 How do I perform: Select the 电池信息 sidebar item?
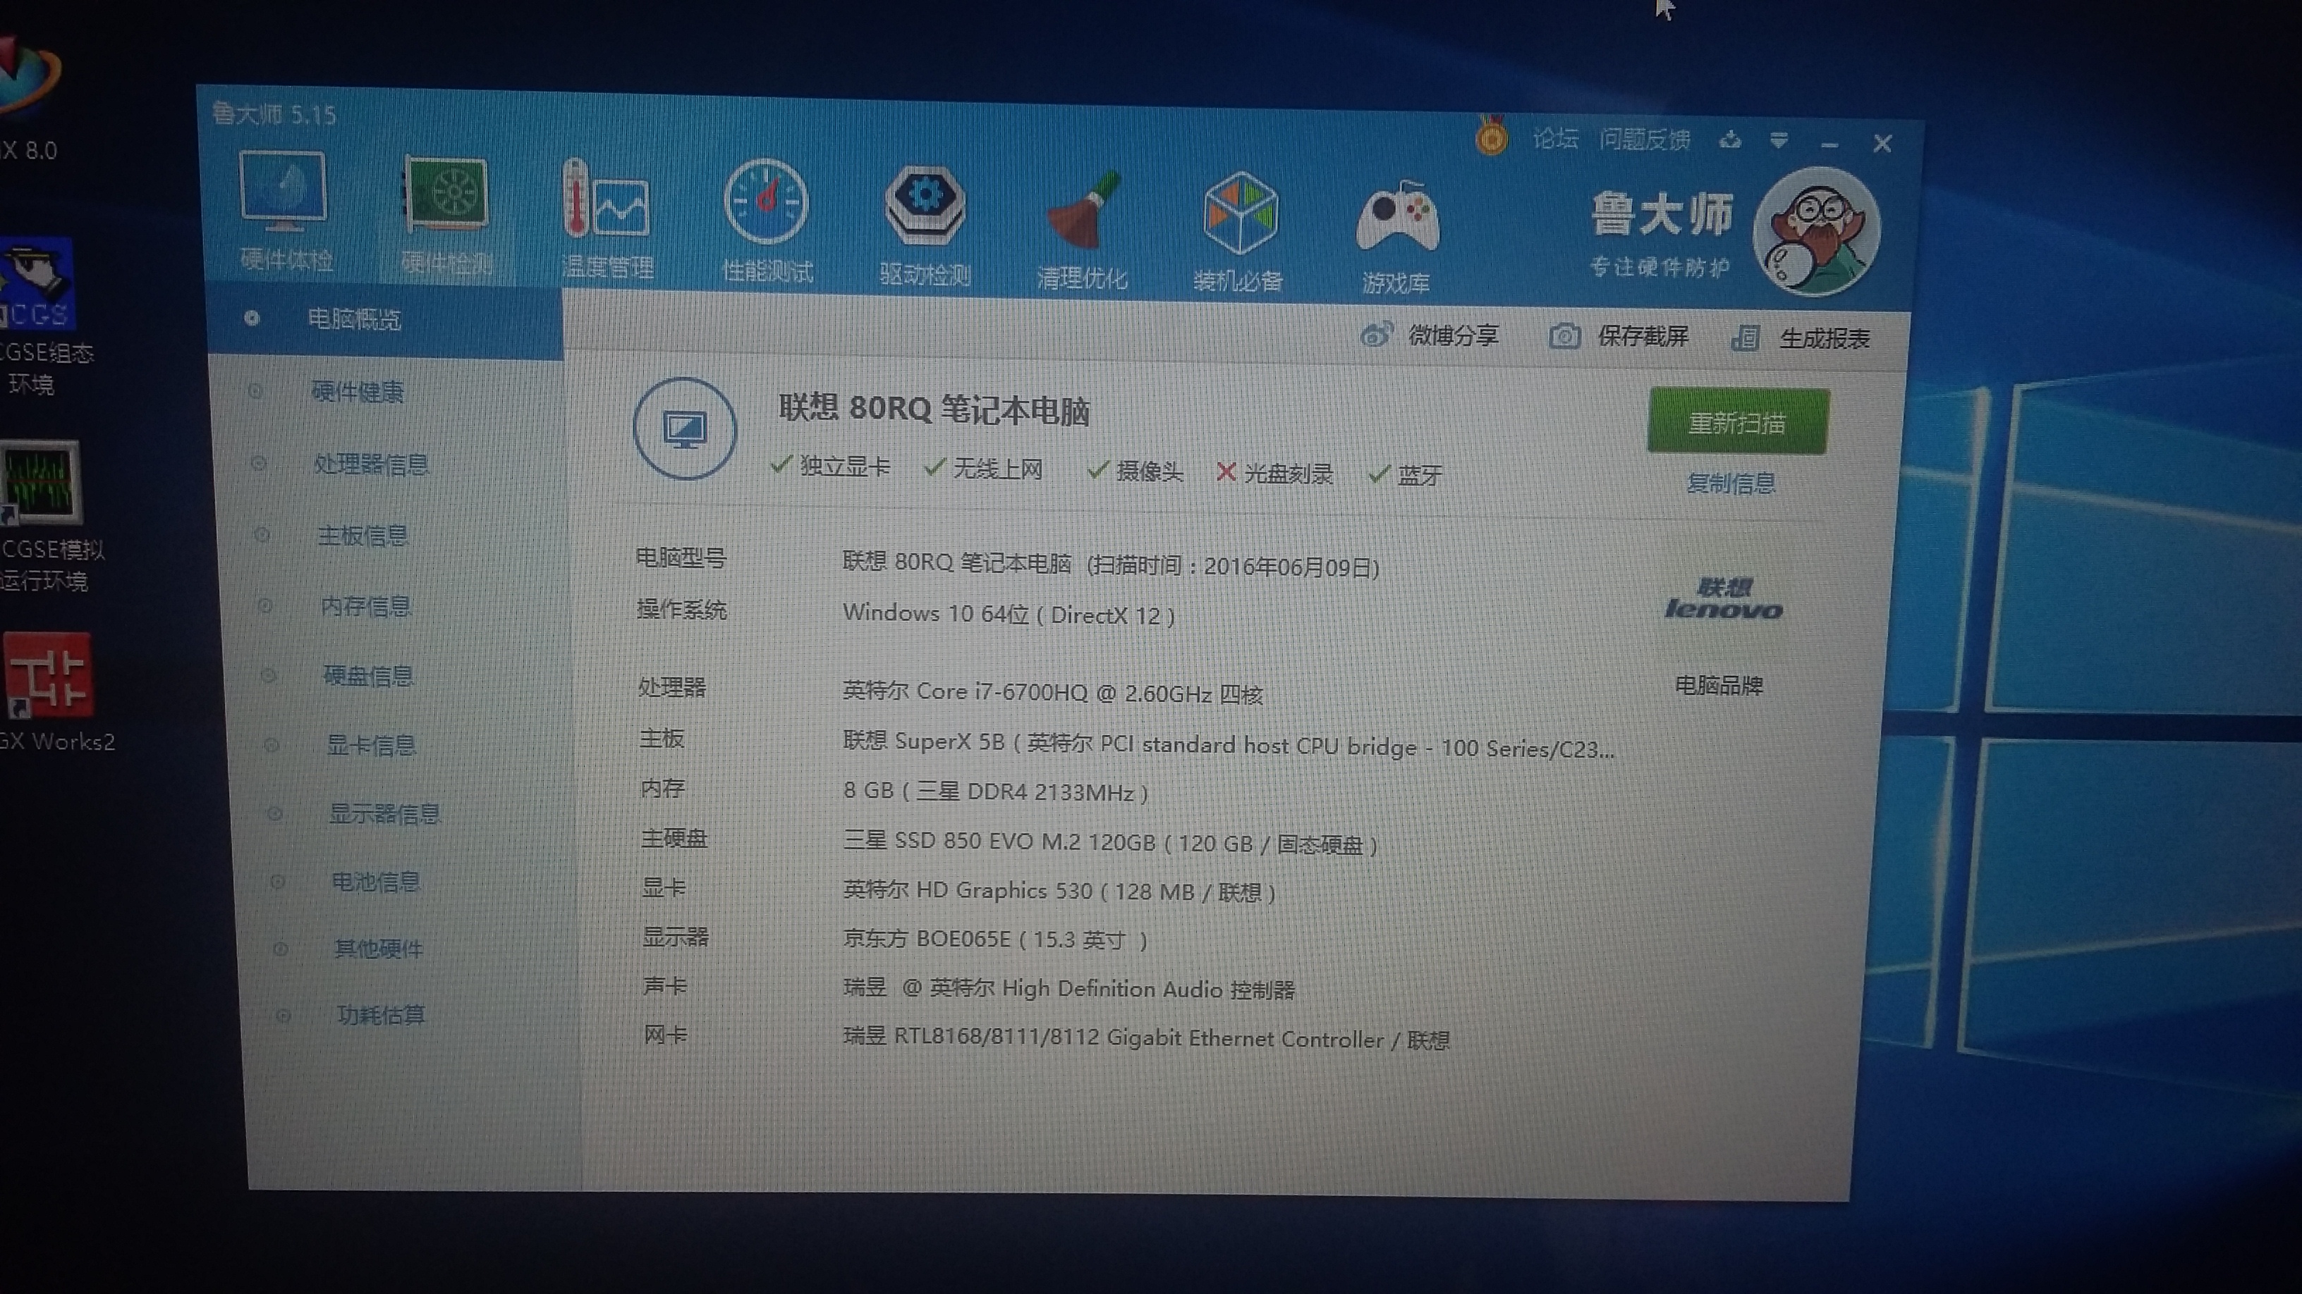(x=375, y=882)
